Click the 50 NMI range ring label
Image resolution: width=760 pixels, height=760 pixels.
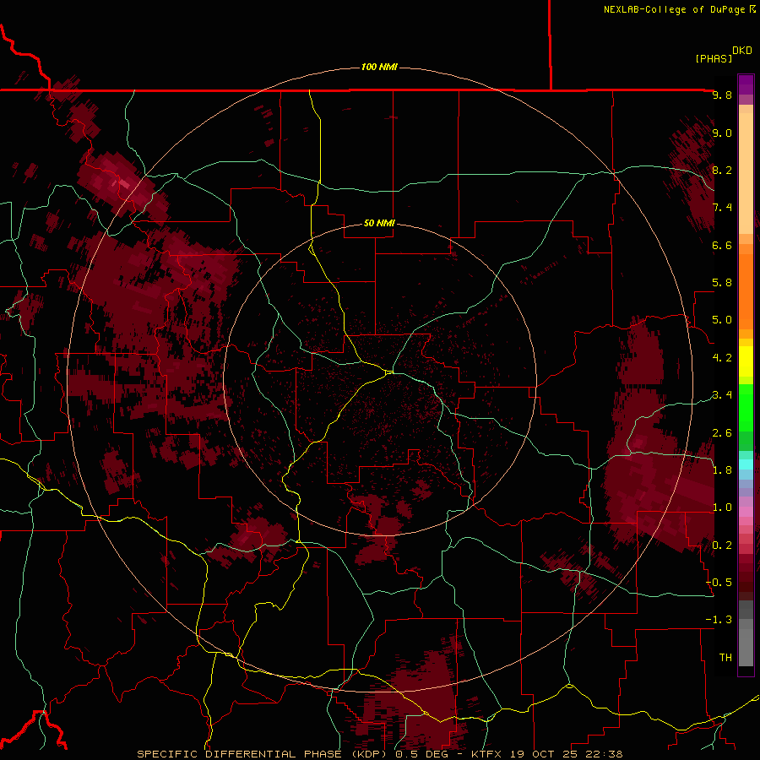(379, 223)
